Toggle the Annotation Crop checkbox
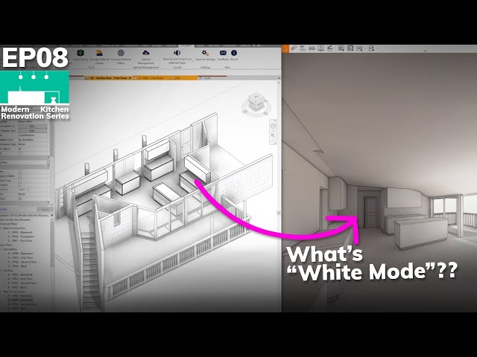Viewport: 477px width, 357px height. [x=20, y=180]
